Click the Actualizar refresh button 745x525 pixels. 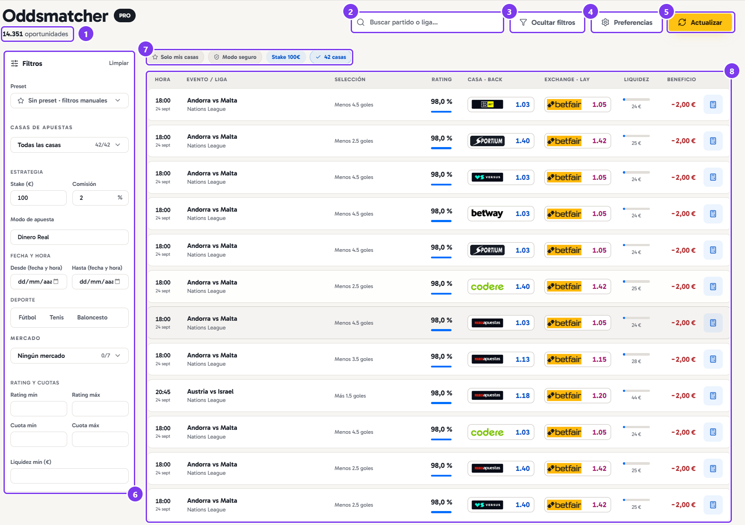pos(700,22)
